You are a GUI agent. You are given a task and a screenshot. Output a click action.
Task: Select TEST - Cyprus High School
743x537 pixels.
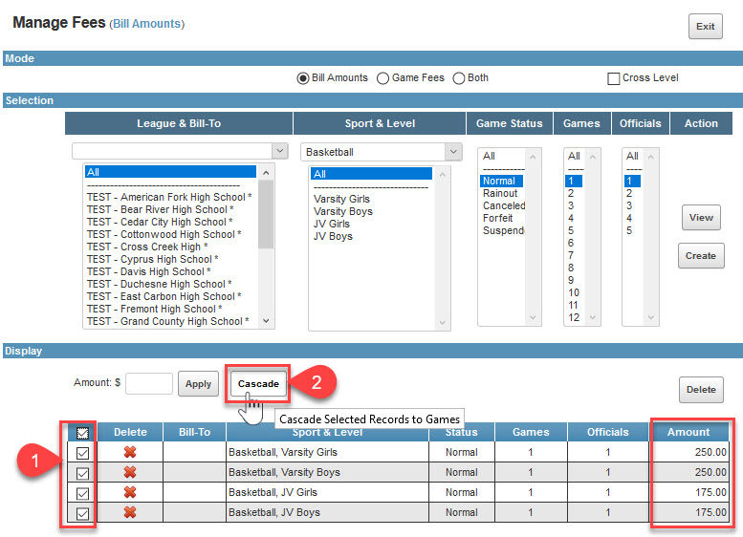pyautogui.click(x=153, y=259)
